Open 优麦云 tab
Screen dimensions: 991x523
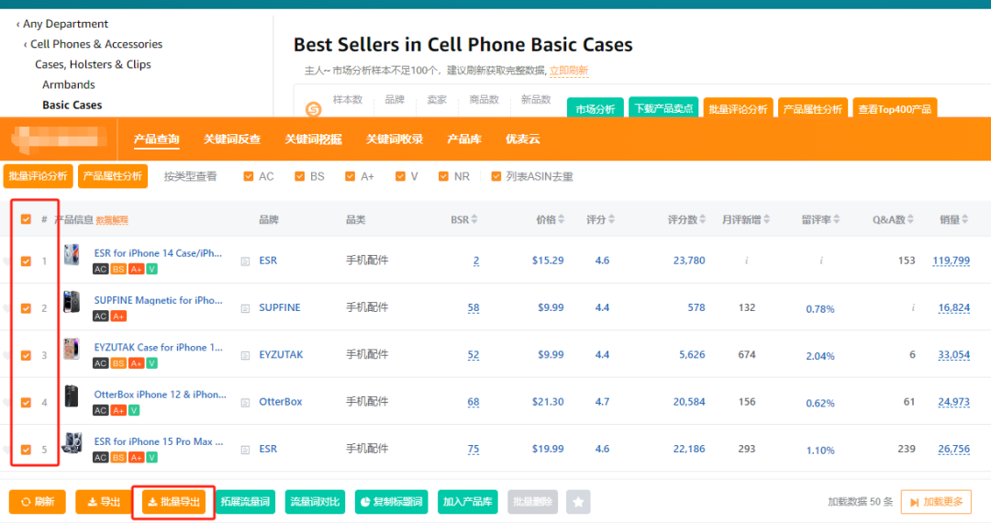point(523,139)
